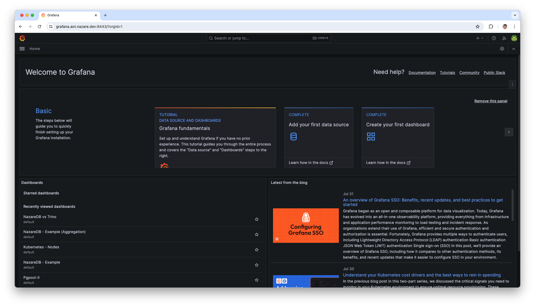Open the NazareDB - Example dashboard link

pyautogui.click(x=42, y=262)
